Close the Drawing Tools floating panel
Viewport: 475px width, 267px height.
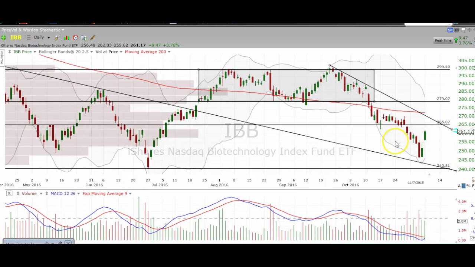pos(68,243)
